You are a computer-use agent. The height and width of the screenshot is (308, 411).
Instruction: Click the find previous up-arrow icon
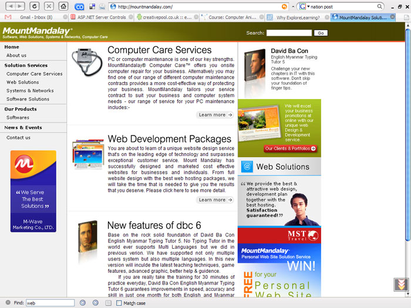coord(95,303)
